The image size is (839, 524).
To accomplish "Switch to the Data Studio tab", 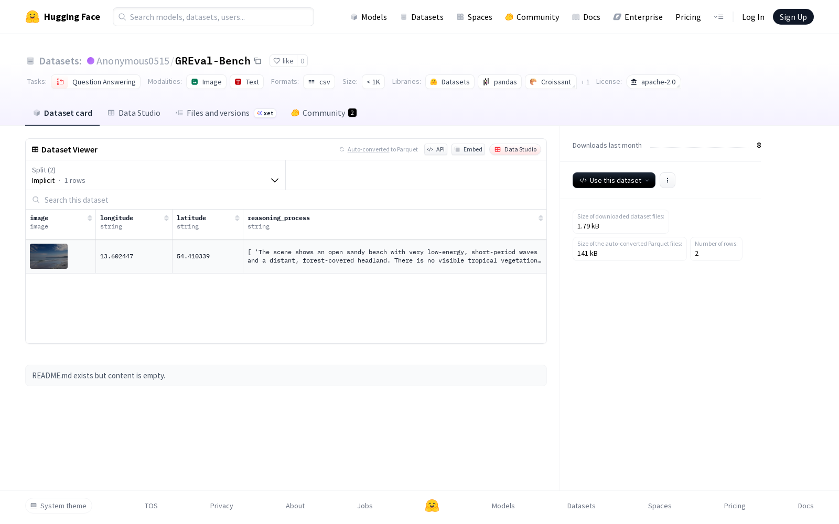I will click(x=134, y=113).
